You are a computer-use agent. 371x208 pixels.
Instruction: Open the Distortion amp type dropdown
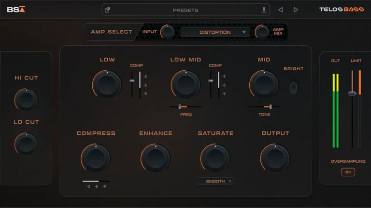click(215, 32)
